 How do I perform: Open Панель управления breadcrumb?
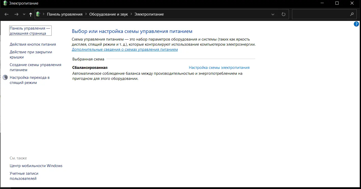[x=65, y=14]
